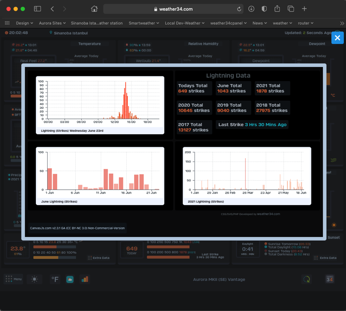
Task: Open Extra Data in the sunset panel
Action: pyautogui.click(x=325, y=258)
